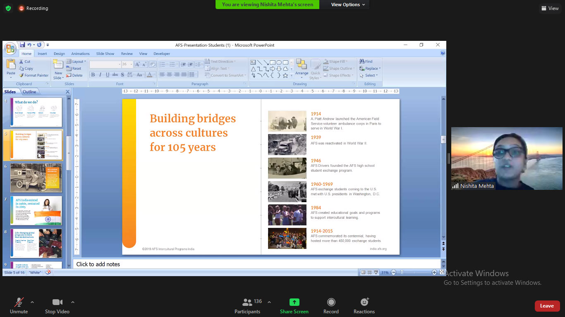Expand the arrow next to Participants count

[269, 302]
